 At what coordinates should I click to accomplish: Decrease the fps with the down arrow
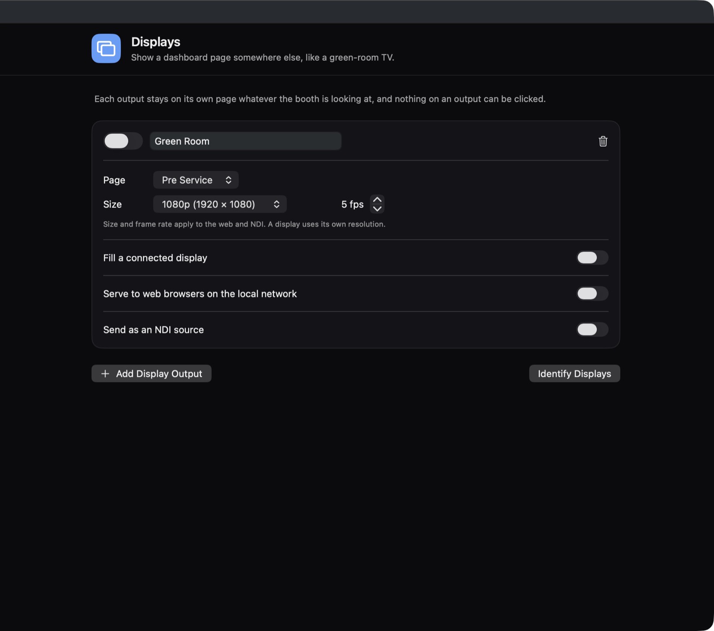tap(377, 209)
